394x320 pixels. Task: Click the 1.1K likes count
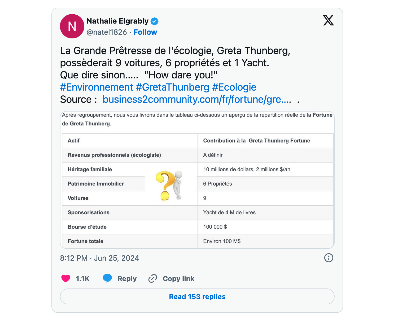point(82,279)
